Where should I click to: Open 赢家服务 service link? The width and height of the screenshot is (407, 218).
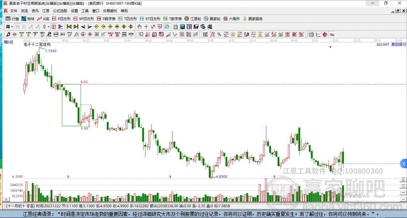[253, 19]
